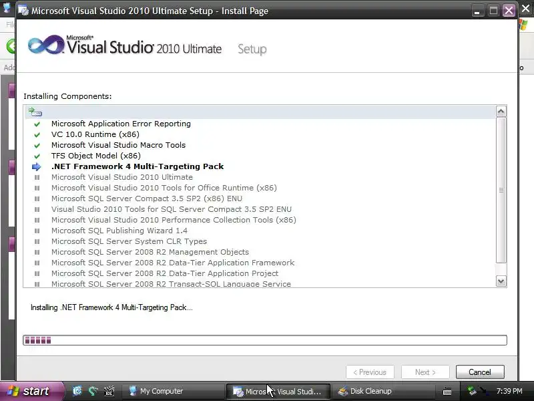Click 'Installing .NET Framework 4 Multi-Targeting Pack...' status text

point(111,307)
